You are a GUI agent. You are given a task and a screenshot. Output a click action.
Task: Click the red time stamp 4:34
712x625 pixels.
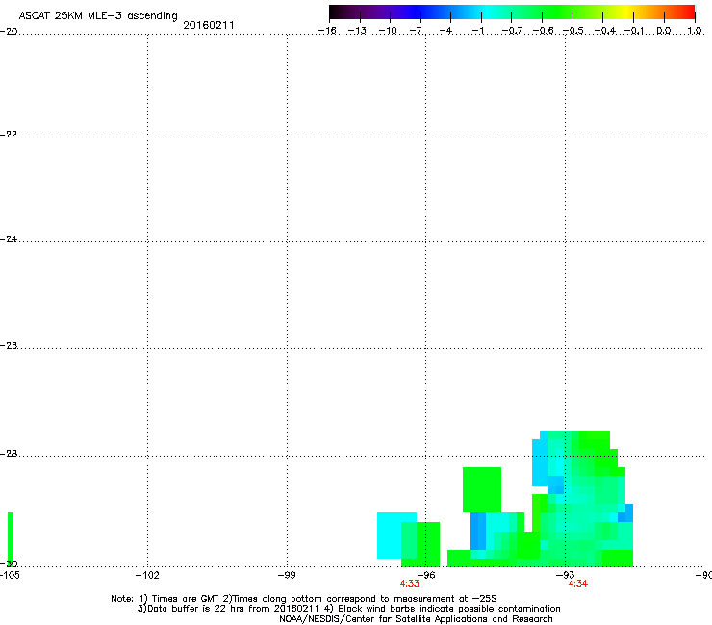point(577,584)
